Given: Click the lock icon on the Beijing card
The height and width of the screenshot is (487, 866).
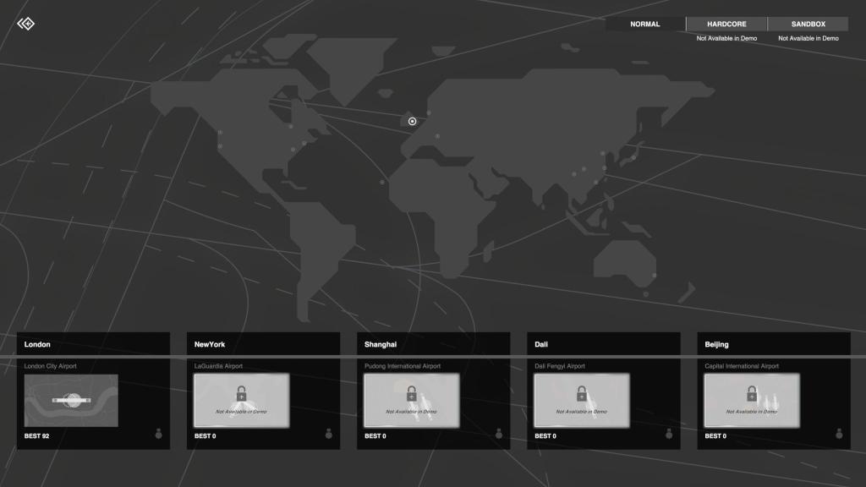Looking at the screenshot, I should (x=751, y=394).
